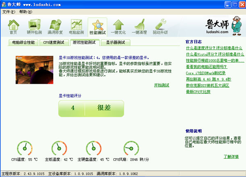This screenshot has height=177, width=246.
Task: Click the 很差 rating label
Action: pyautogui.click(x=104, y=108)
